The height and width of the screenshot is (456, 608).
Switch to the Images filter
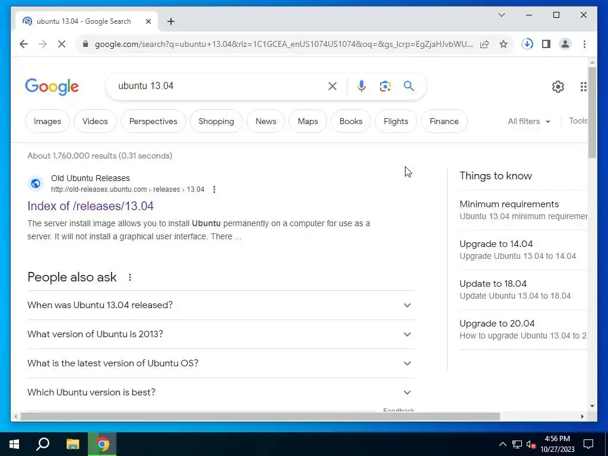tap(47, 121)
